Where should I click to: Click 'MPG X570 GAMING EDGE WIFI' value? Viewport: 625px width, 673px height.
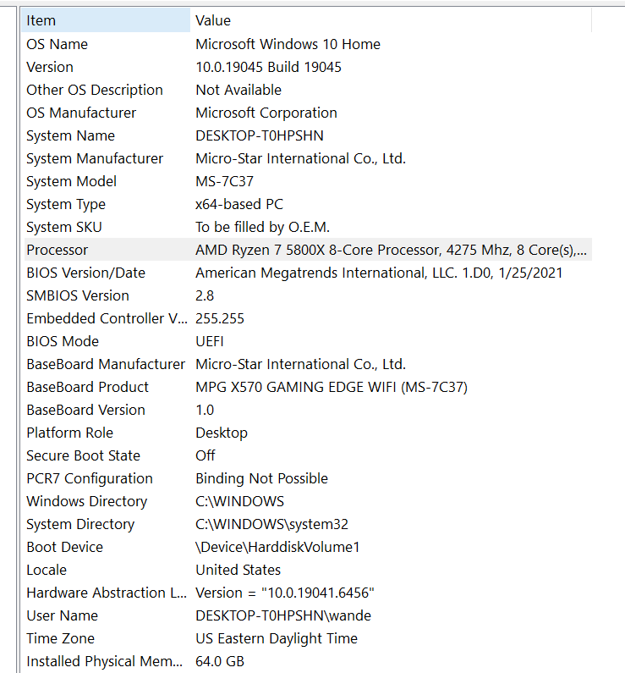pos(332,387)
